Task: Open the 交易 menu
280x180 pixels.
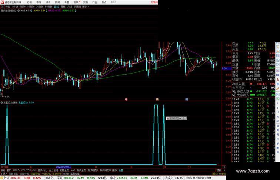Action: [x=85, y=2]
